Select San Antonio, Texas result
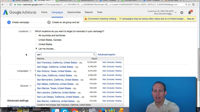200x112 pixels. pyautogui.click(x=54, y=71)
